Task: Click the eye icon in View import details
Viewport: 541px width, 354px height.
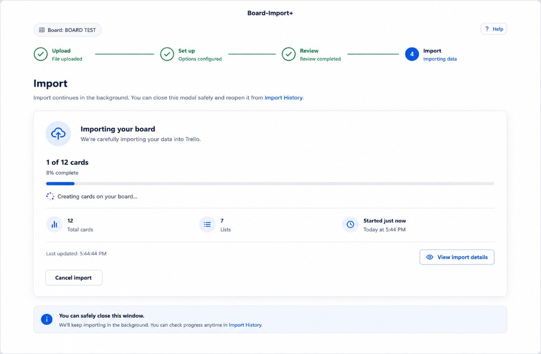Action: 430,257
